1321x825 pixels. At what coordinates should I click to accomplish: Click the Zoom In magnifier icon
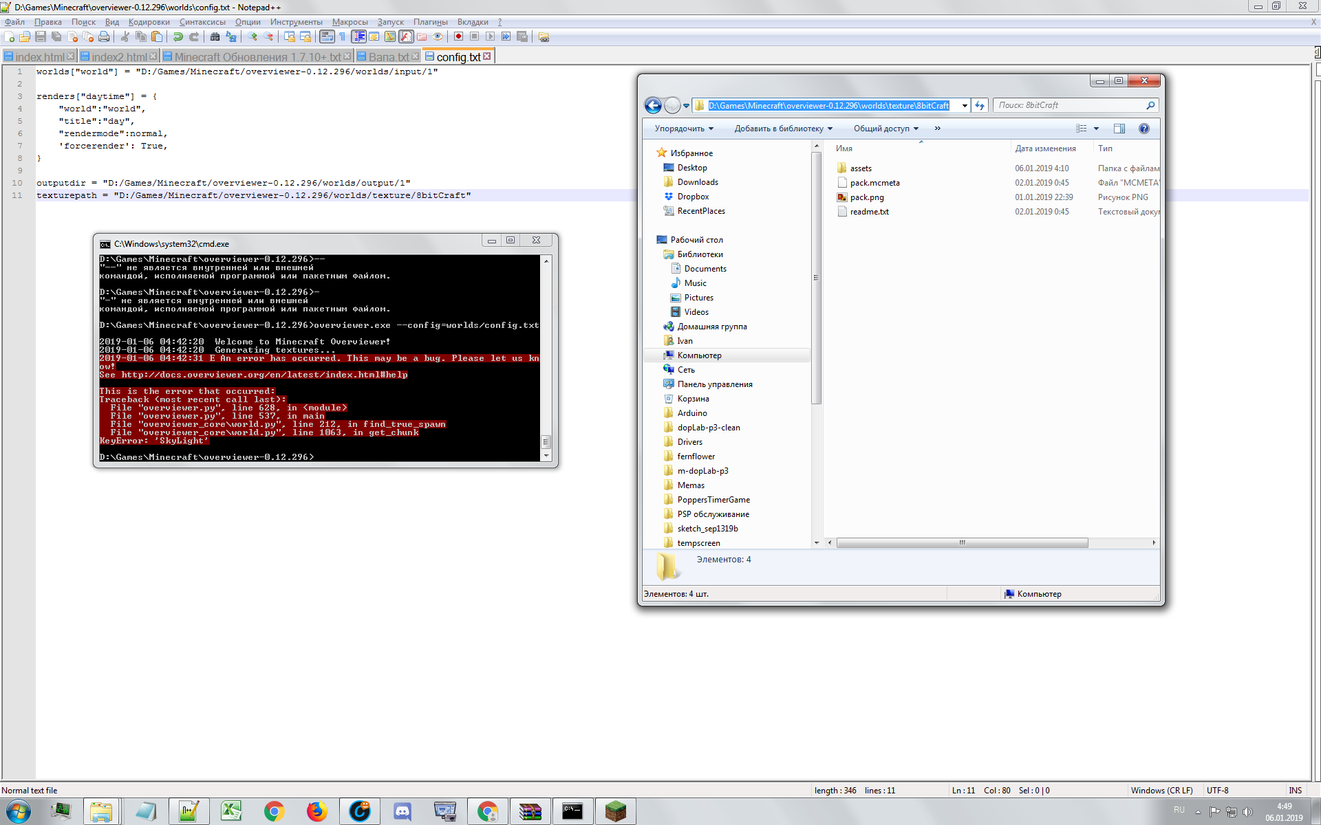click(253, 36)
